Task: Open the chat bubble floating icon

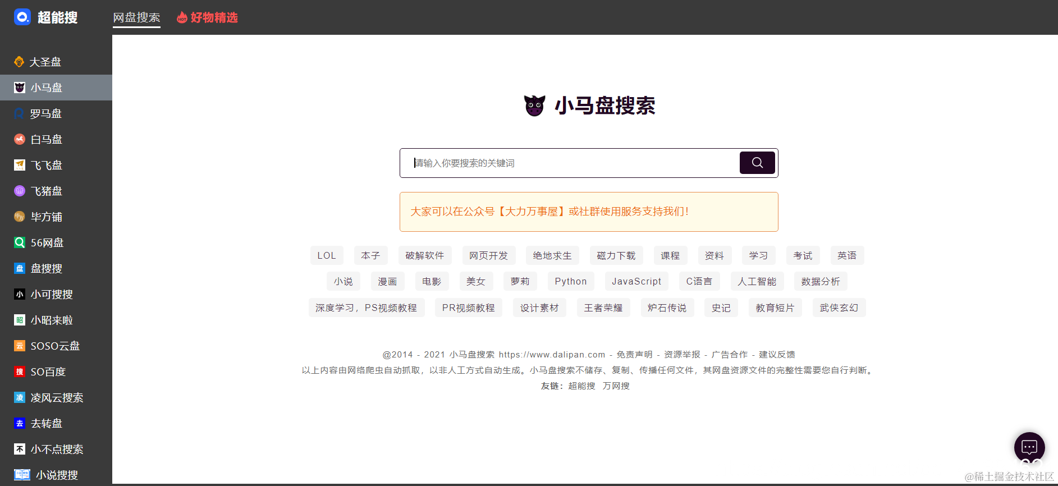Action: point(1029,447)
